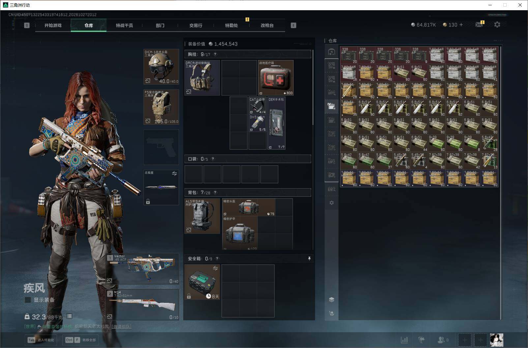Toggle the swap arrows on safe box
528x348 pixels.
coord(215,268)
